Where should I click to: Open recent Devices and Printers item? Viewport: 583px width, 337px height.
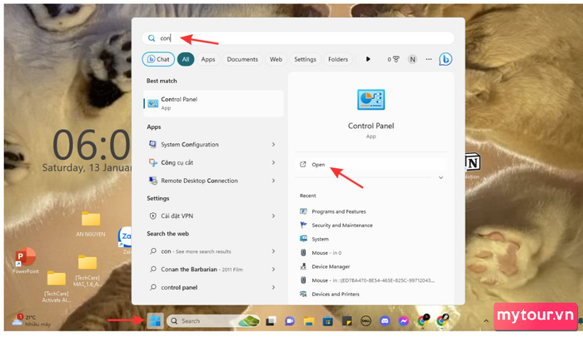[330, 294]
